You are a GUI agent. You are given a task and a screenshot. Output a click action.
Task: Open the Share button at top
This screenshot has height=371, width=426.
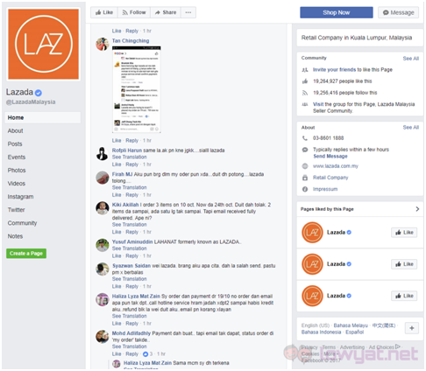(x=166, y=12)
